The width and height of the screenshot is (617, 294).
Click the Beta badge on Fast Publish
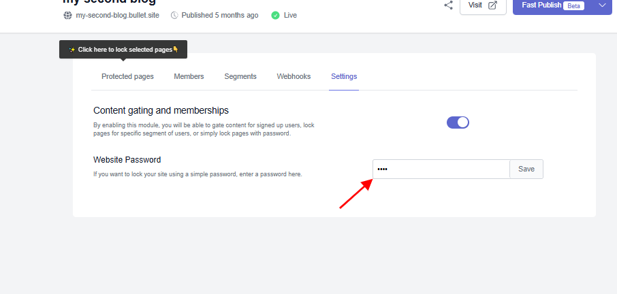point(573,5)
